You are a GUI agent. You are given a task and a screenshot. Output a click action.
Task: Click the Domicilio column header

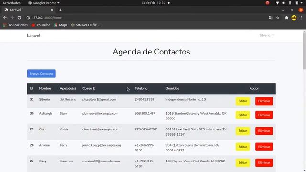(x=172, y=88)
